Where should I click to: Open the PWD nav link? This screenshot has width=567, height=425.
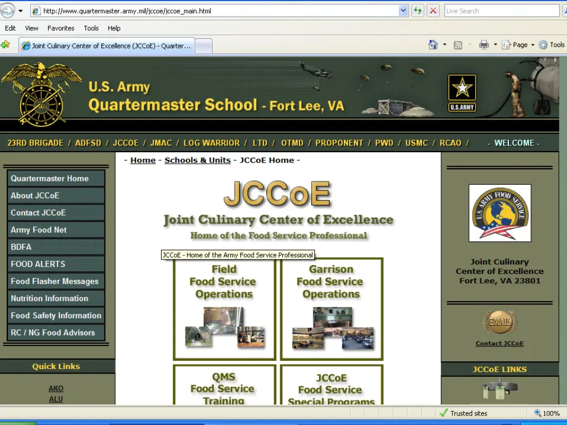click(384, 143)
